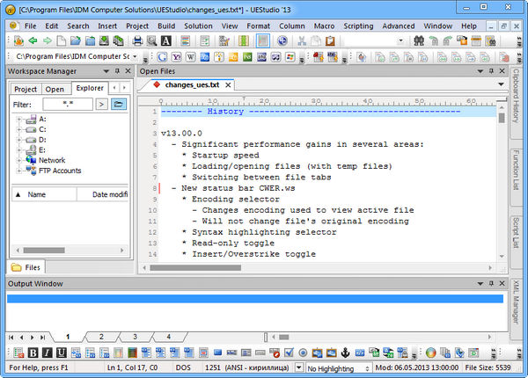
Task: Click the Google search toolbar icon
Action: pyautogui.click(x=164, y=57)
